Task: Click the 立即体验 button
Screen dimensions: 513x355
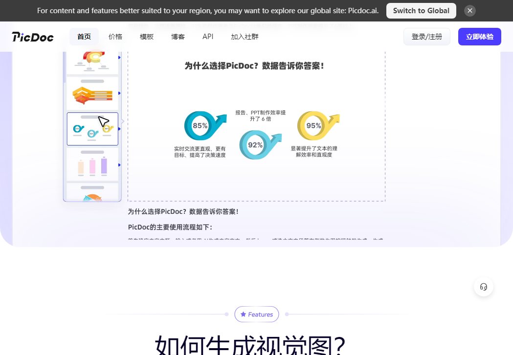Action: pos(480,37)
